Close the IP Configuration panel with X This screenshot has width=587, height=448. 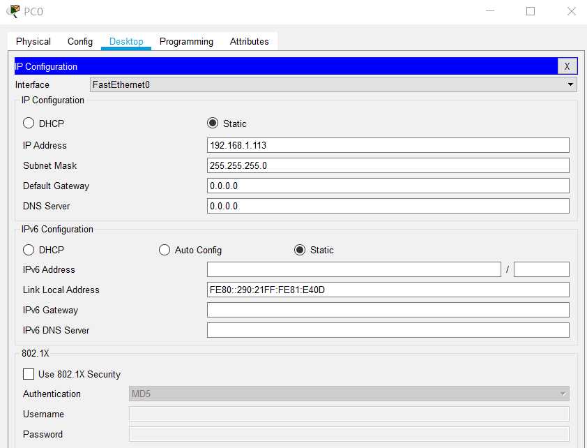coord(567,66)
